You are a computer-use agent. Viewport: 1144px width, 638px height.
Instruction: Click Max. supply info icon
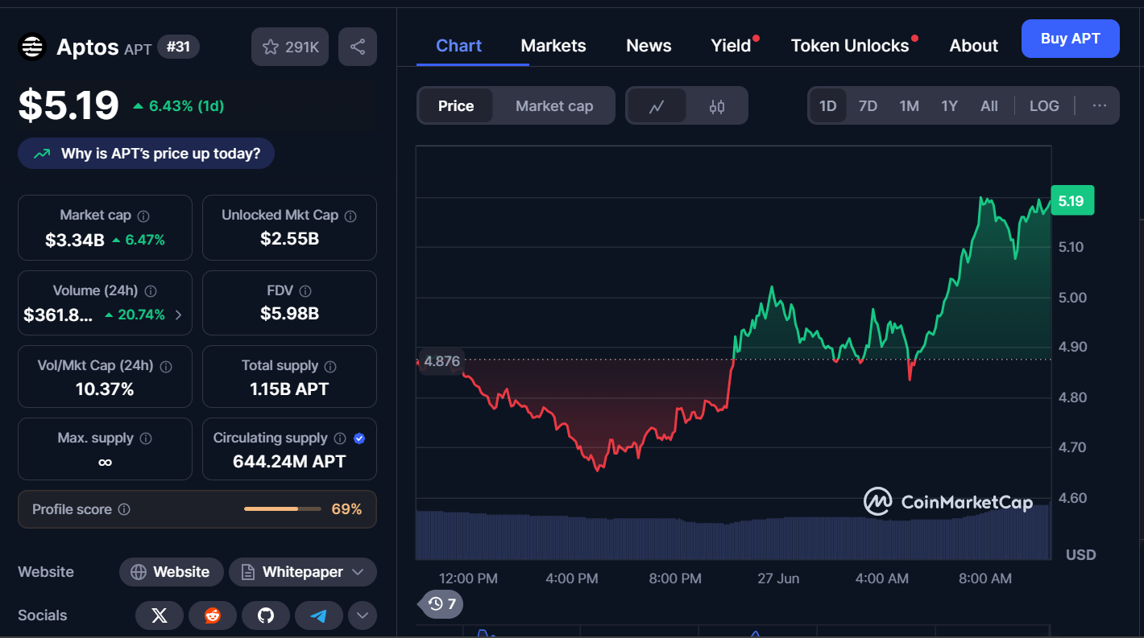click(146, 438)
